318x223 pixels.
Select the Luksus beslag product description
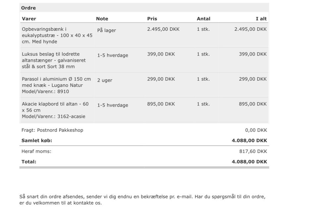[x=54, y=60]
